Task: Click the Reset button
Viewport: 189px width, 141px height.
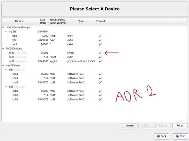Action: tap(180, 126)
